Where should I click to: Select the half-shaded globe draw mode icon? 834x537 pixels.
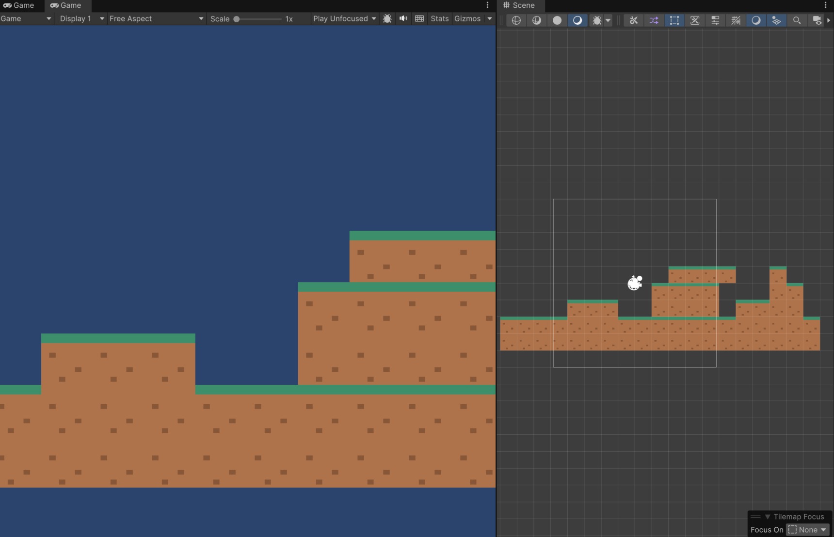[x=537, y=20]
